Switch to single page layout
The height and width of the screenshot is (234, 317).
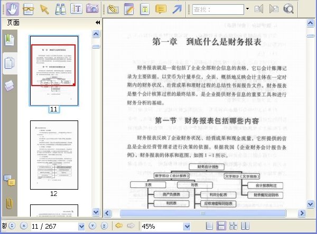click(x=209, y=226)
